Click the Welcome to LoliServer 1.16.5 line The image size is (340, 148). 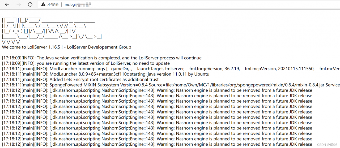pyautogui.click(x=66, y=47)
